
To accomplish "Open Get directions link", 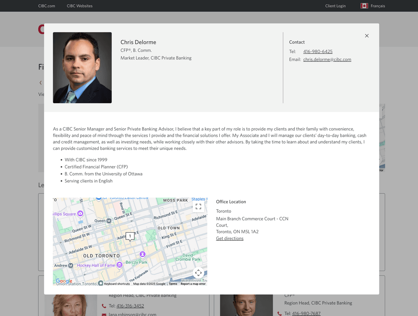I will (230, 239).
